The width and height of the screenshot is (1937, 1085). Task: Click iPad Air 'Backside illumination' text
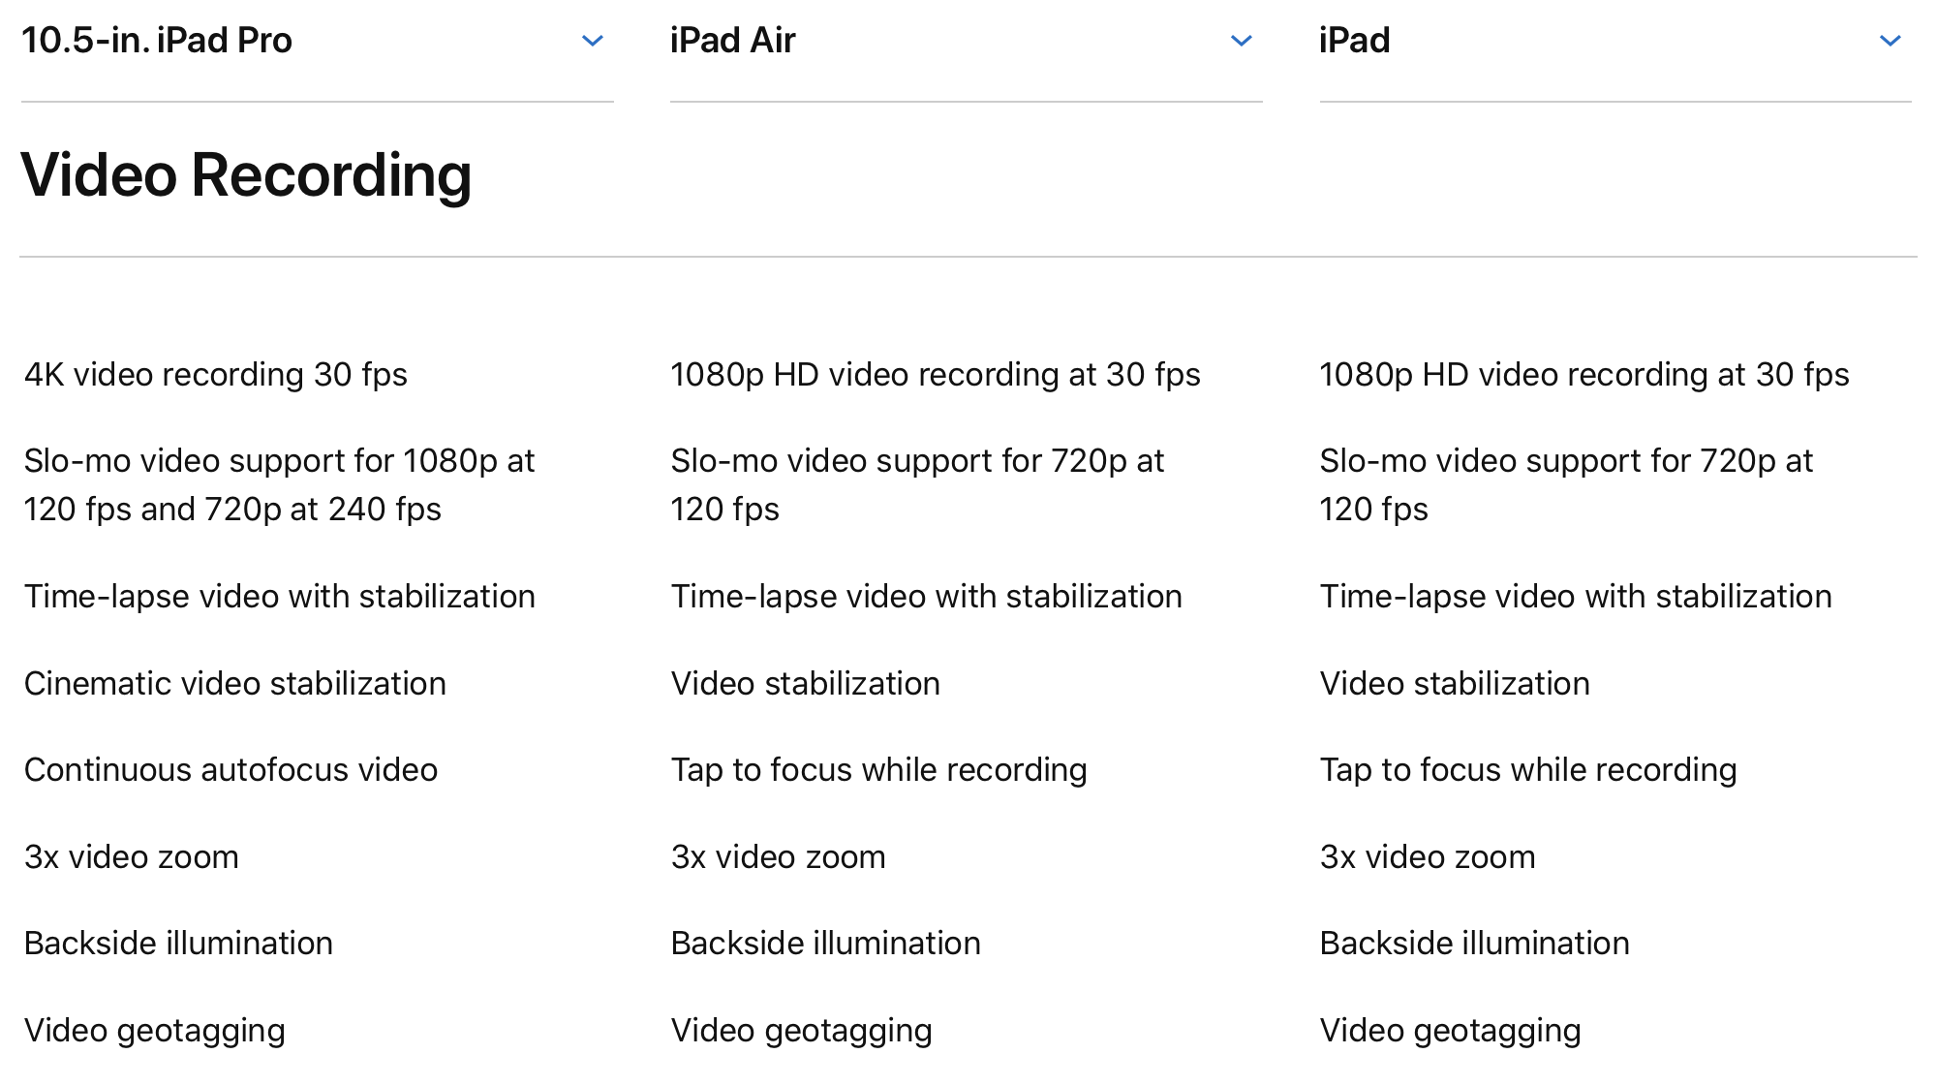point(826,944)
